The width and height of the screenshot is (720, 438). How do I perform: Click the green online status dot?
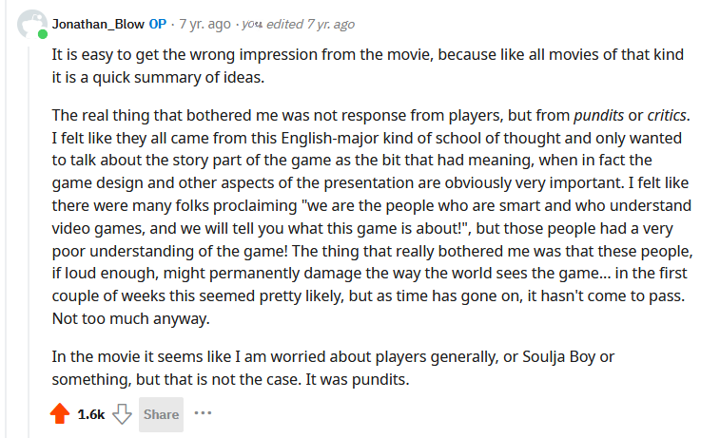tap(43, 34)
